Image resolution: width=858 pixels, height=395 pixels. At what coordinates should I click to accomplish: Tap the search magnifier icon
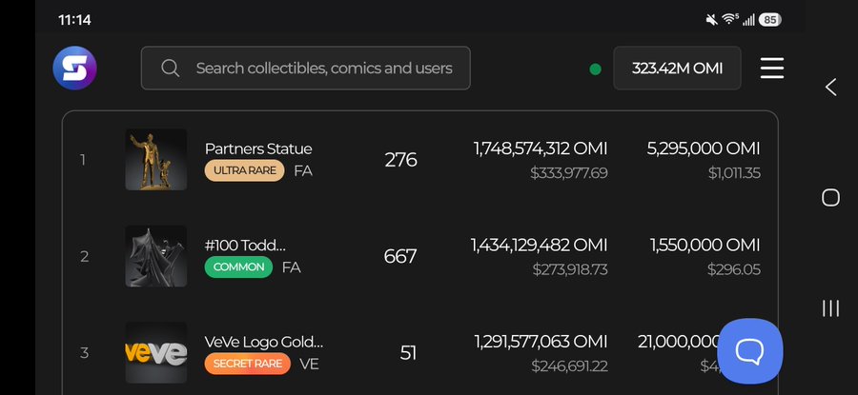171,69
